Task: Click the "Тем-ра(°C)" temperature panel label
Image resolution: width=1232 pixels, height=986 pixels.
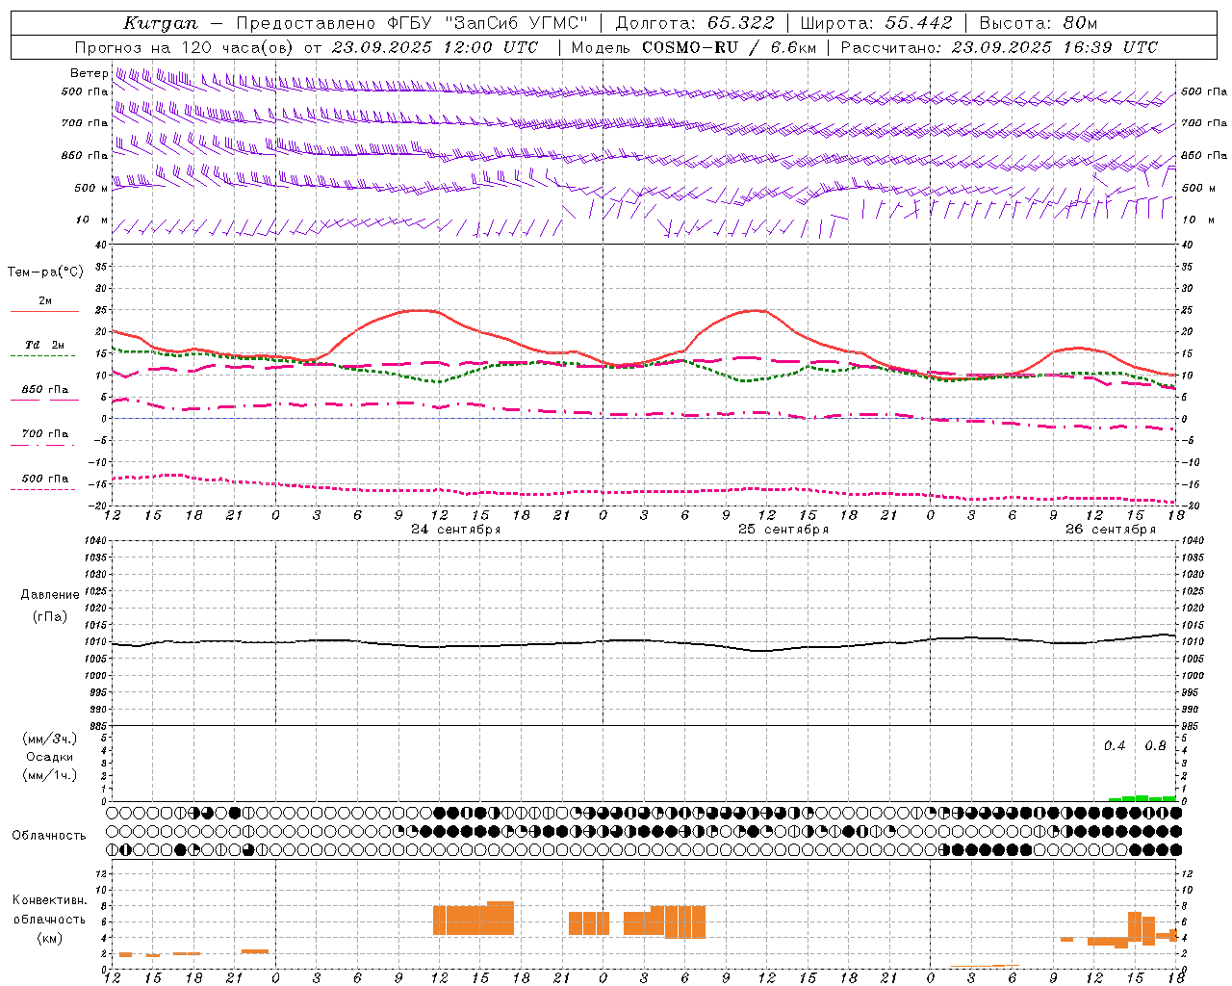Action: click(45, 272)
